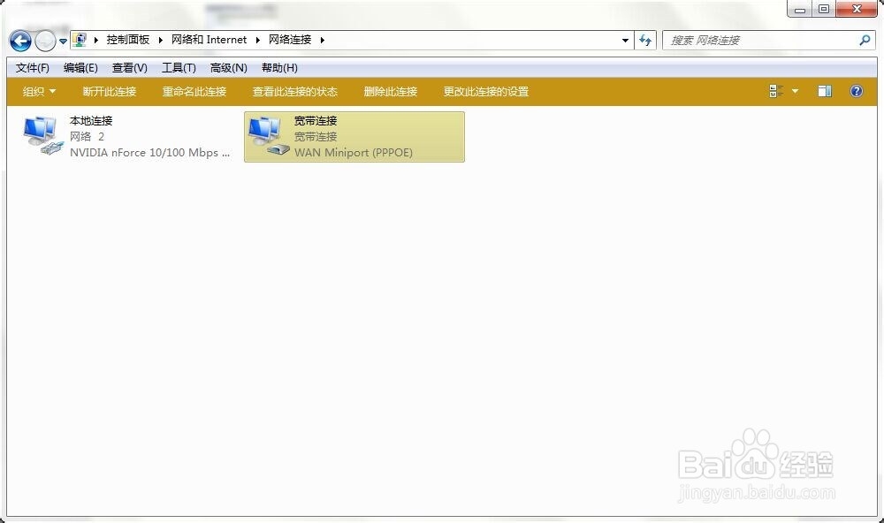
Task: Click the Forward navigation arrow
Action: click(x=43, y=41)
